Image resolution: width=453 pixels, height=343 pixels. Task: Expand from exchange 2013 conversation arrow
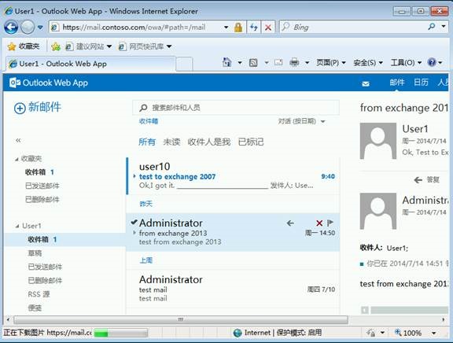134,233
